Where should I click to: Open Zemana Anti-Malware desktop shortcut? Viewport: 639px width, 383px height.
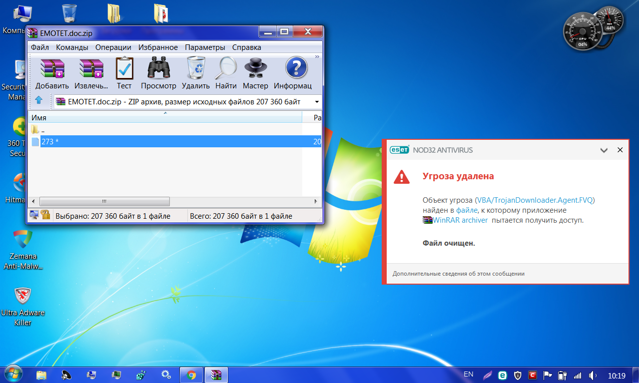click(x=22, y=250)
